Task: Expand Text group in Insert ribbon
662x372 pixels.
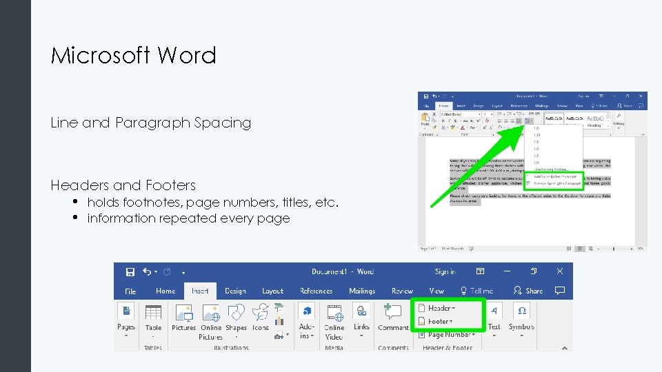Action: (x=494, y=320)
